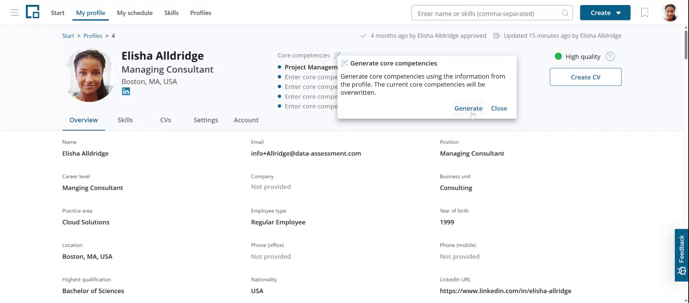
Task: Switch to the Skills profile tab
Action: point(125,120)
